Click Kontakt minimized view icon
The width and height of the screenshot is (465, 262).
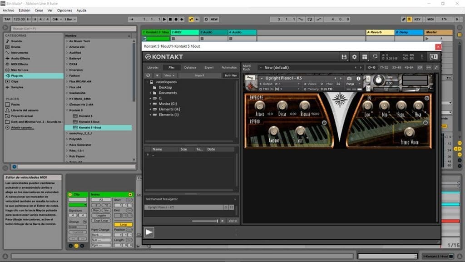coord(375,57)
